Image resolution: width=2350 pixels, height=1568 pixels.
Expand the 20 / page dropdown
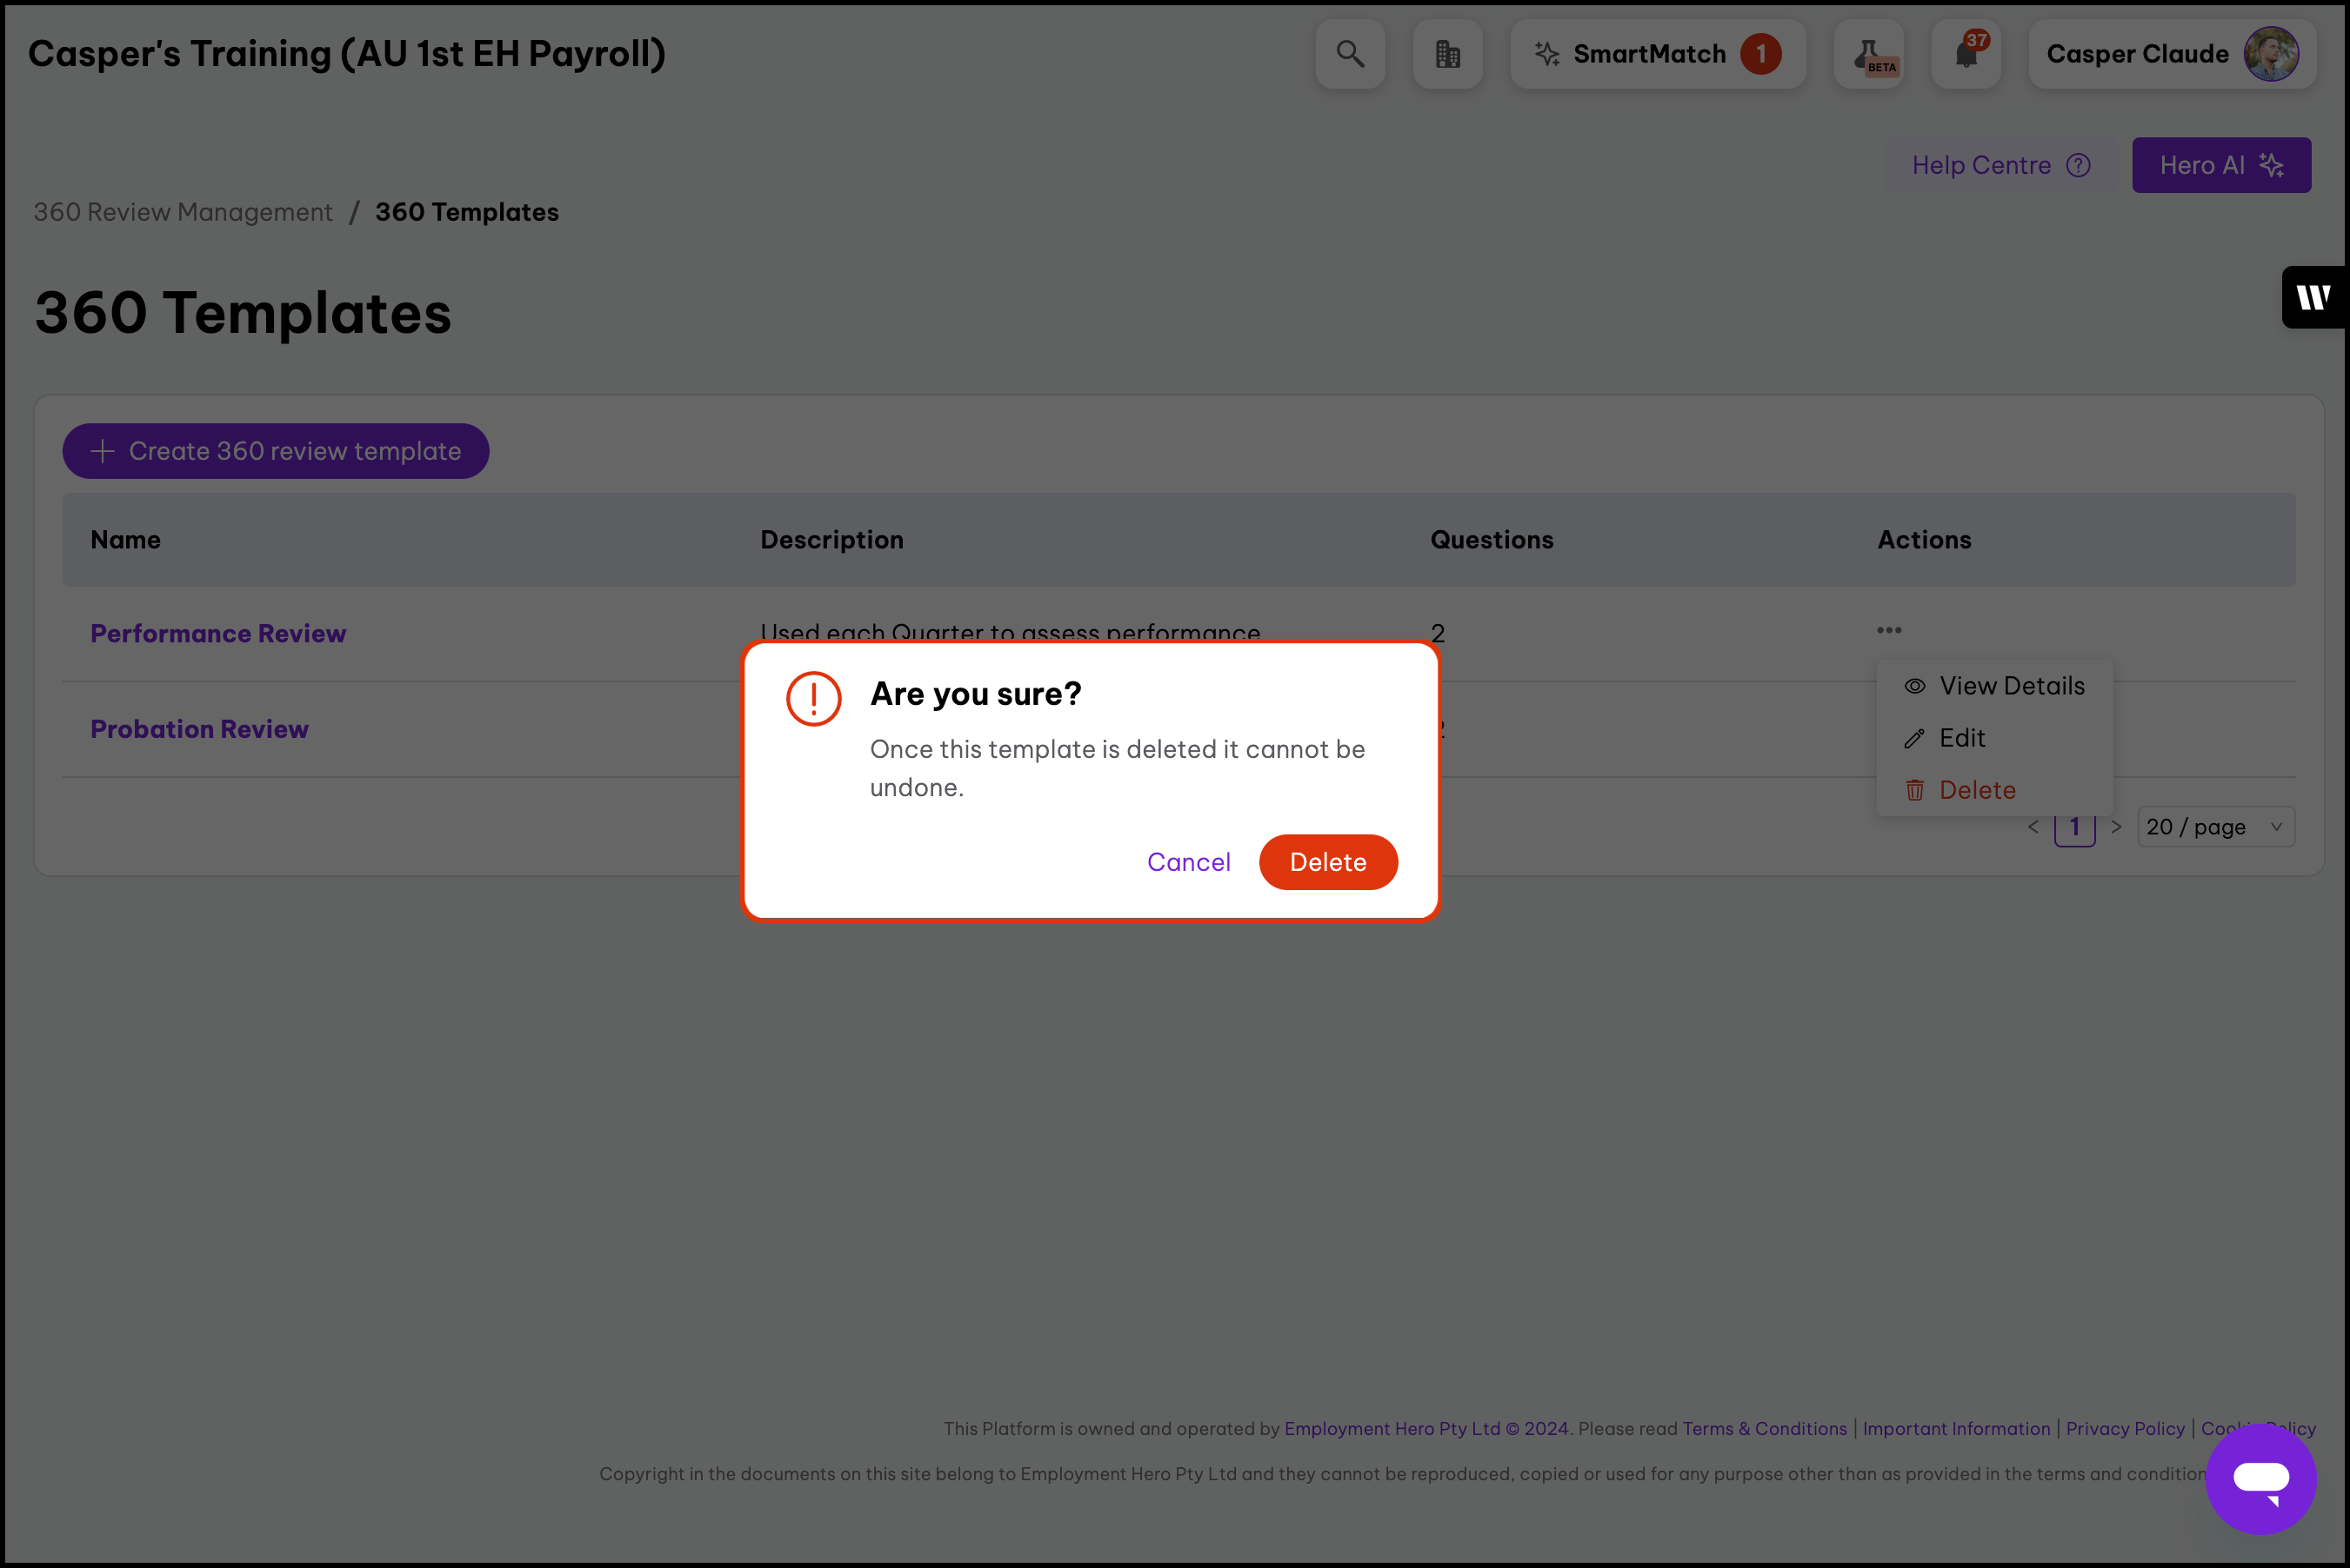(2215, 827)
